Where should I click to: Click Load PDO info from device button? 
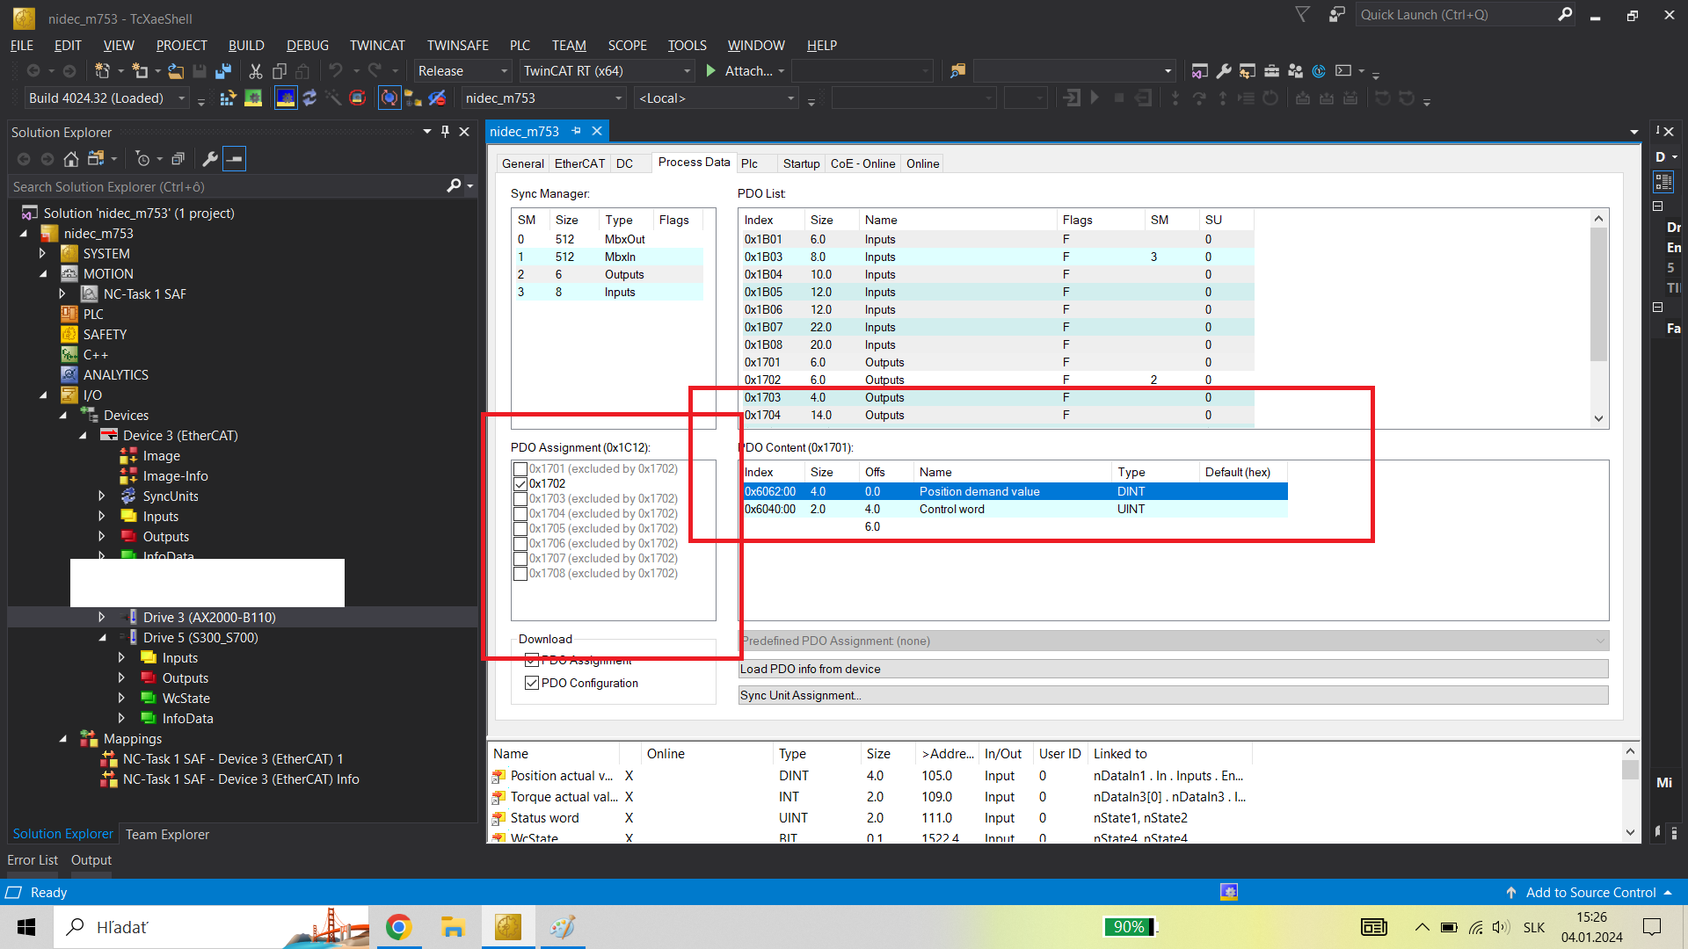tap(1174, 669)
